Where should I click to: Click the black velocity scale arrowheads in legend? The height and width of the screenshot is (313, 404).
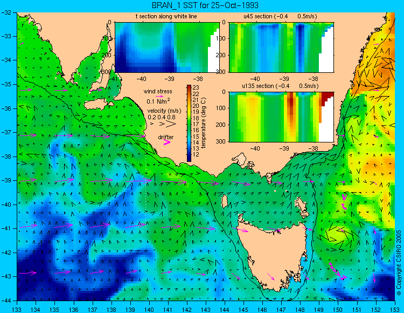coord(164,124)
